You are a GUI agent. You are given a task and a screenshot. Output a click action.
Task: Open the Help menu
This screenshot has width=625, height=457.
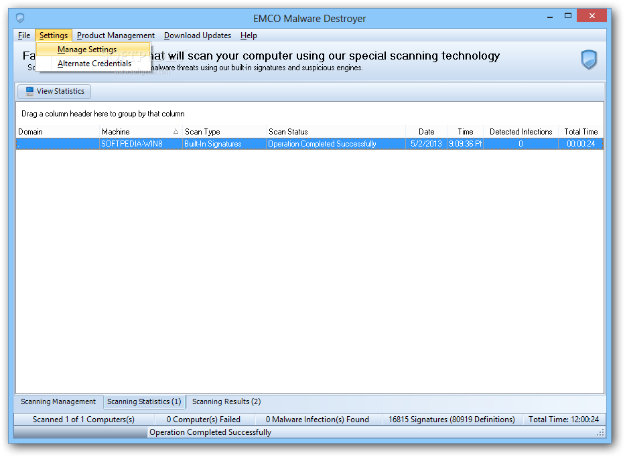[249, 35]
